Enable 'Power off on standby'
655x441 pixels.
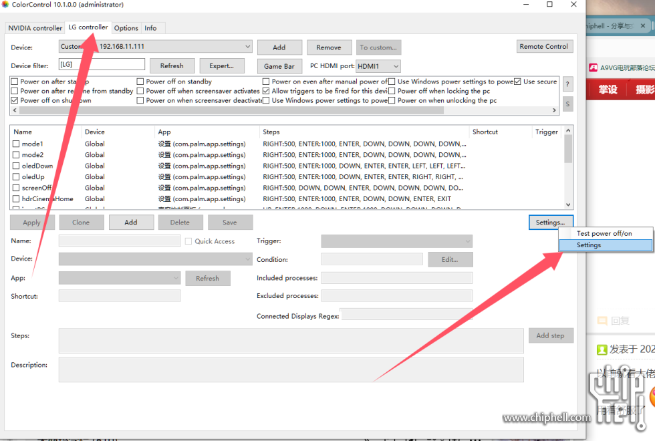click(x=140, y=82)
